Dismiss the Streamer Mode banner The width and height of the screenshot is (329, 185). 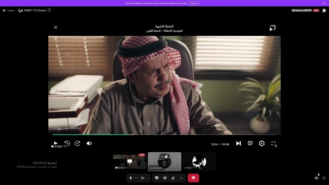pyautogui.click(x=324, y=3)
